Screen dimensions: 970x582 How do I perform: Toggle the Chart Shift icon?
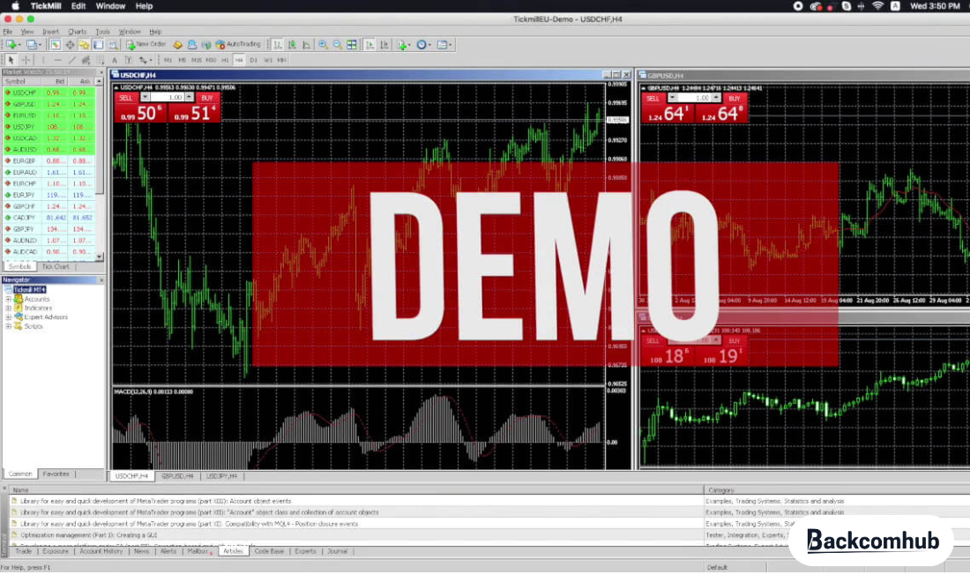(384, 44)
